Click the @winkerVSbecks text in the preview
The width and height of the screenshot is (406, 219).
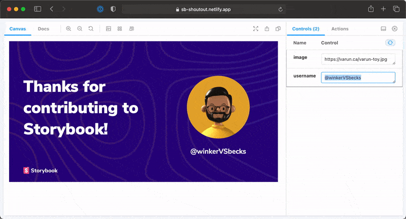click(x=218, y=151)
